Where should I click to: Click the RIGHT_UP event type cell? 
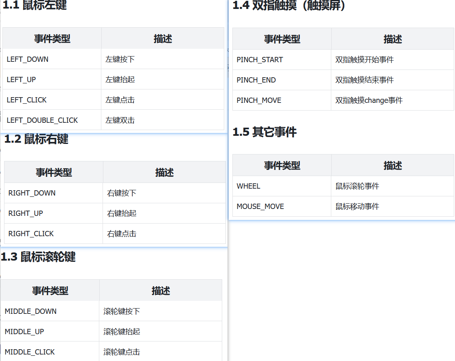tap(26, 213)
